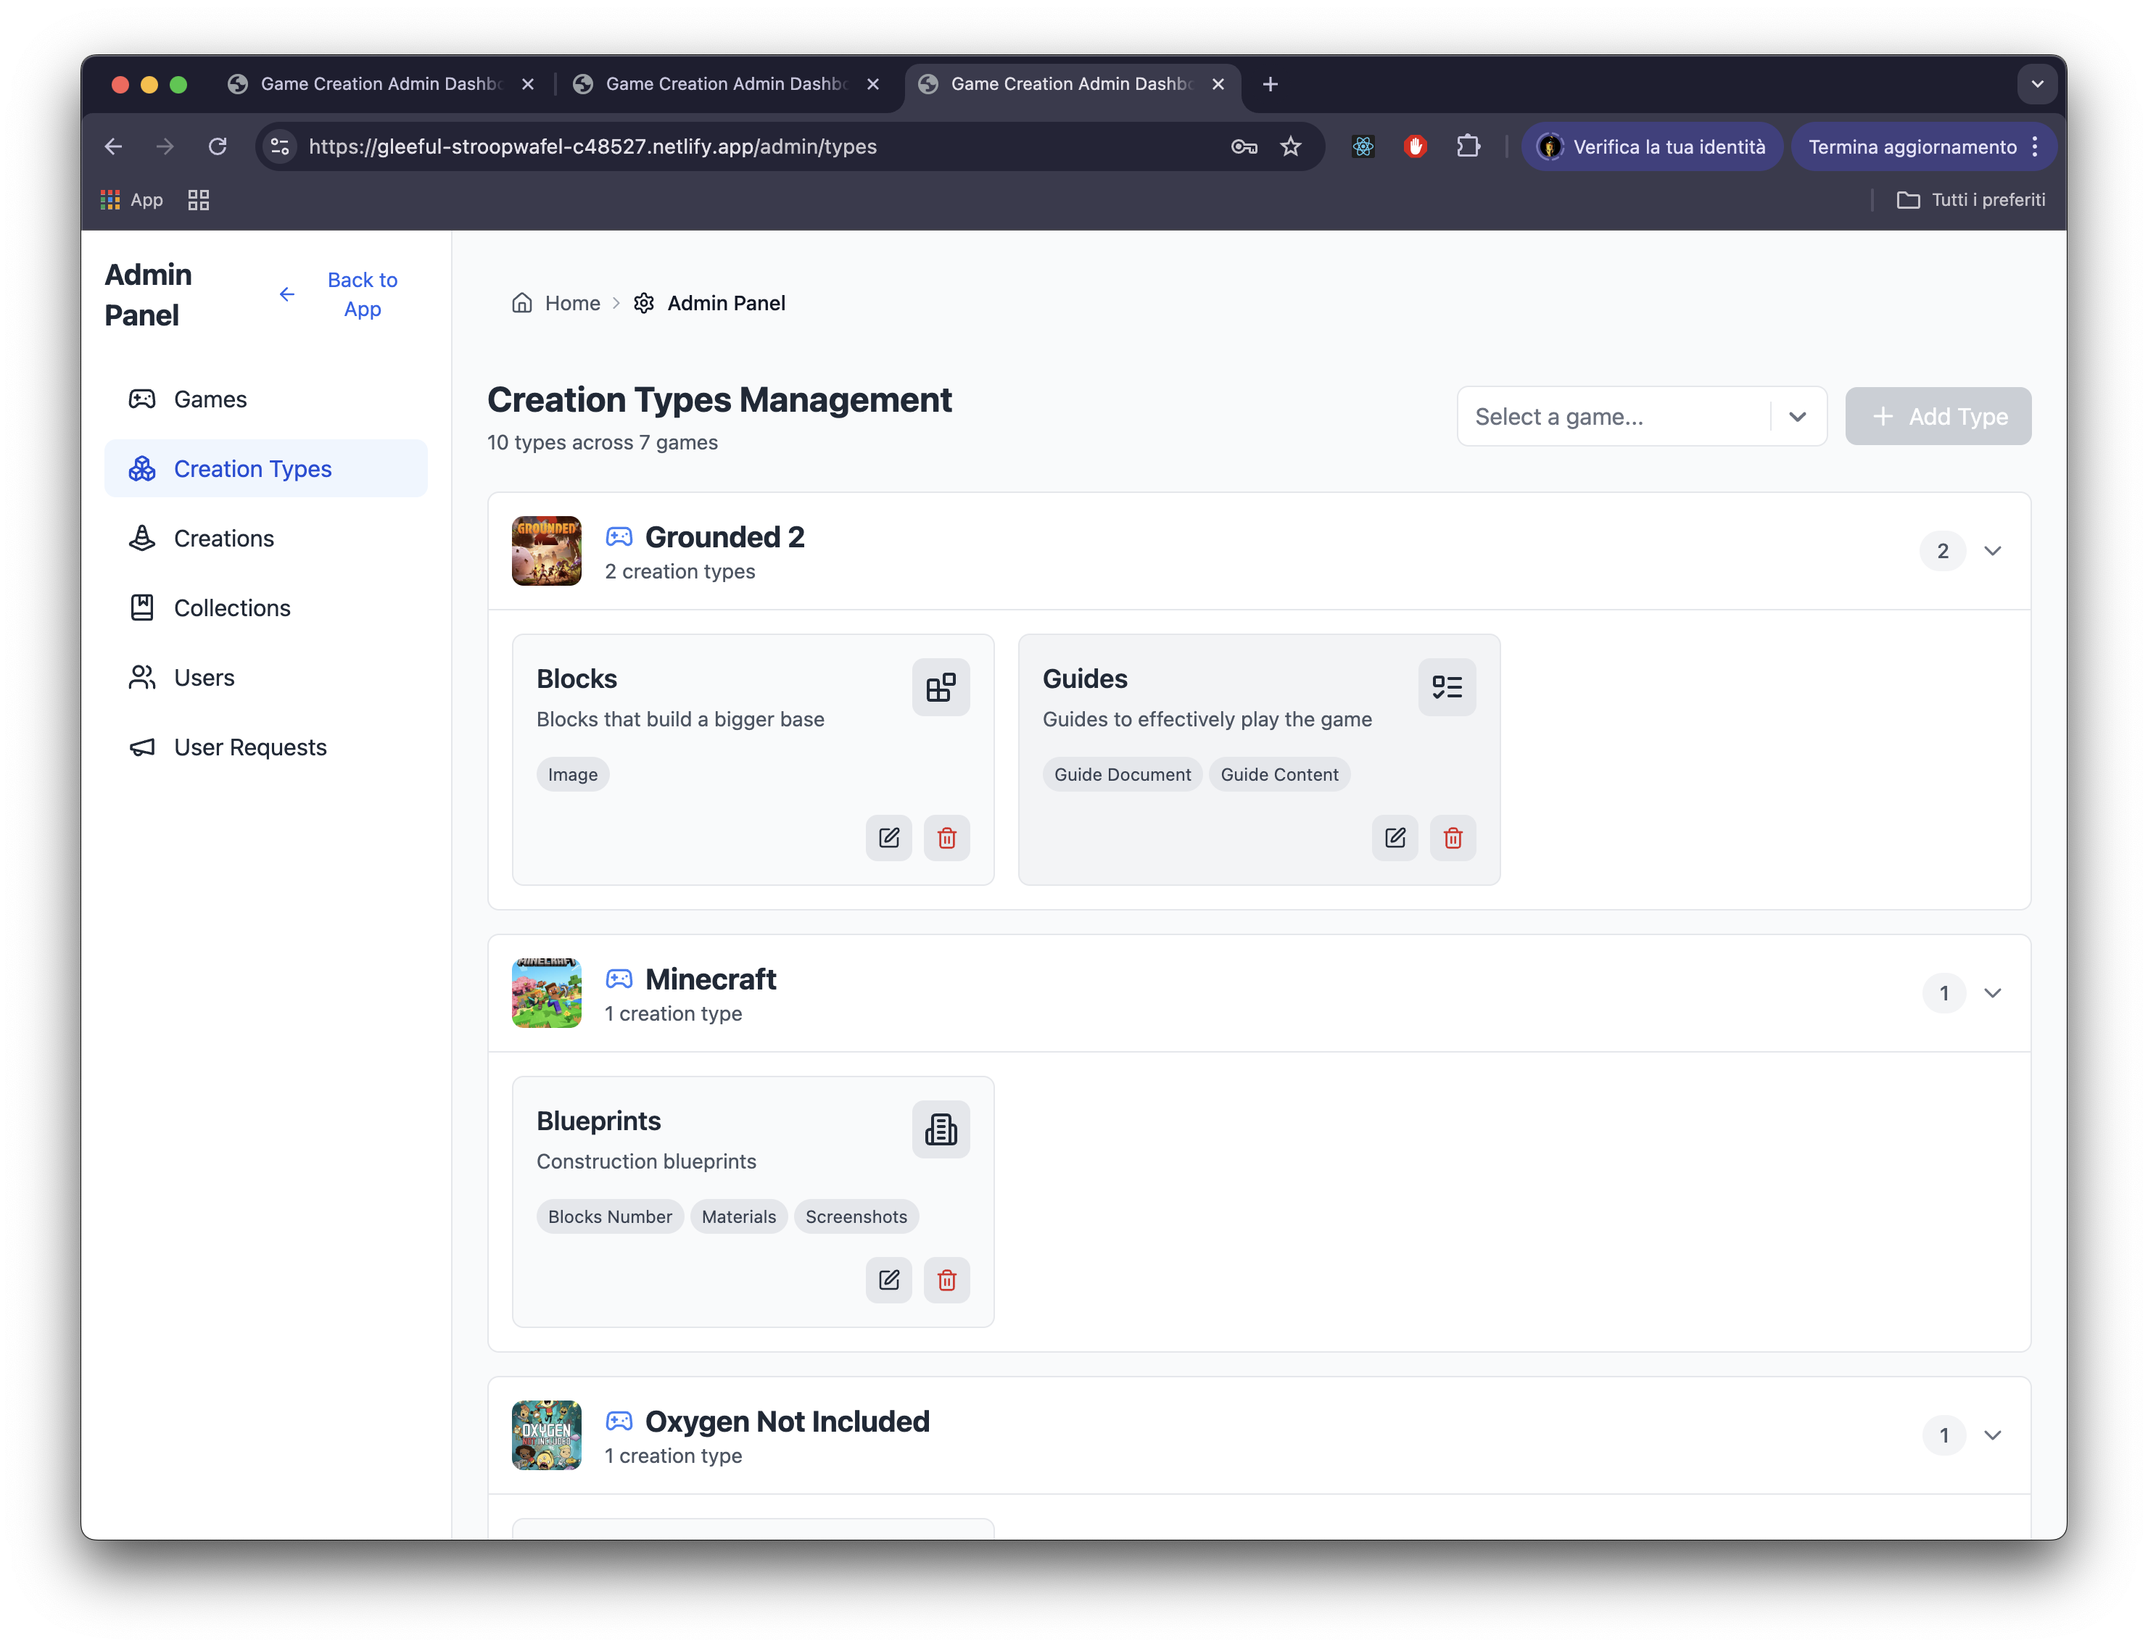Click the edit icon on Blueprints card
Image resolution: width=2148 pixels, height=1647 pixels.
click(888, 1280)
